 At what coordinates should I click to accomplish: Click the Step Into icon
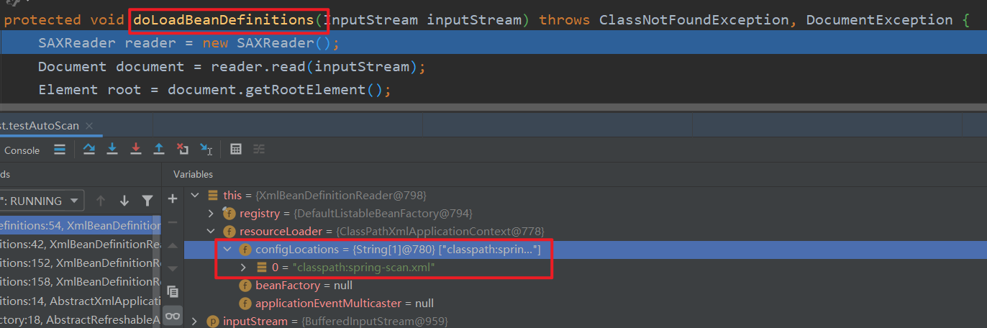pos(112,150)
